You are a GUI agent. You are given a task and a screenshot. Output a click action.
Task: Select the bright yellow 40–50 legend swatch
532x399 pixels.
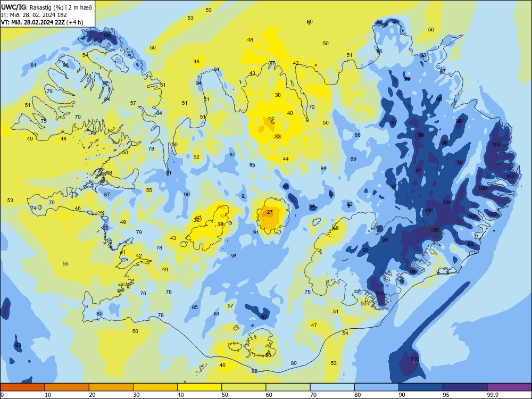pyautogui.click(x=199, y=387)
